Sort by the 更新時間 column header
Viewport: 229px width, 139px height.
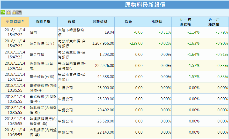click(x=13, y=22)
